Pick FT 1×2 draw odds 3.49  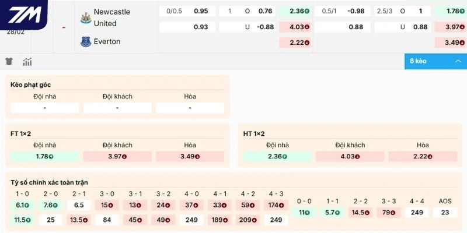click(x=190, y=156)
